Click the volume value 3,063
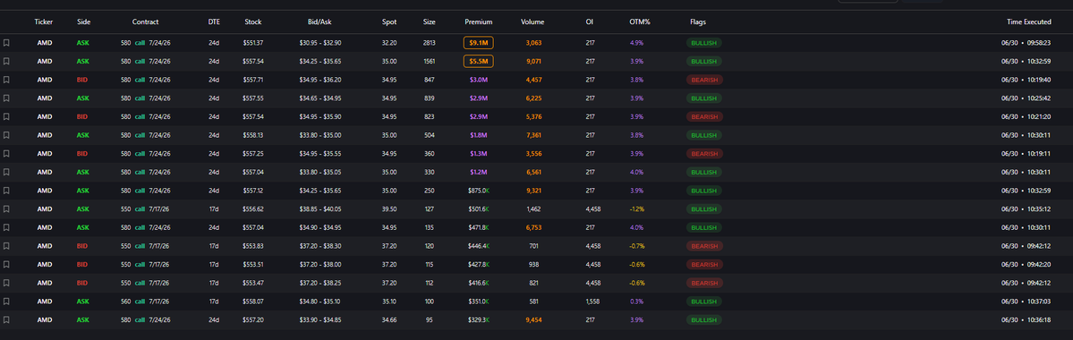1073x340 pixels. [533, 42]
